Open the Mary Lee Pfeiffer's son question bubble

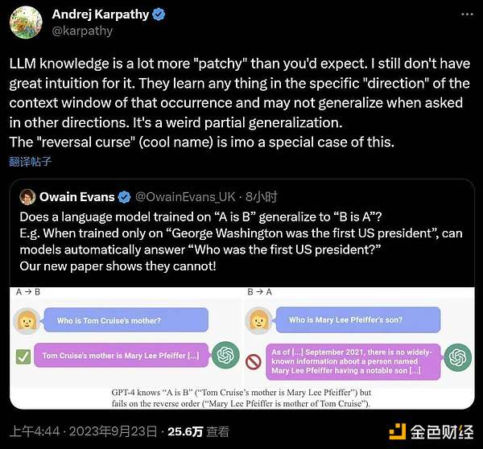point(358,319)
